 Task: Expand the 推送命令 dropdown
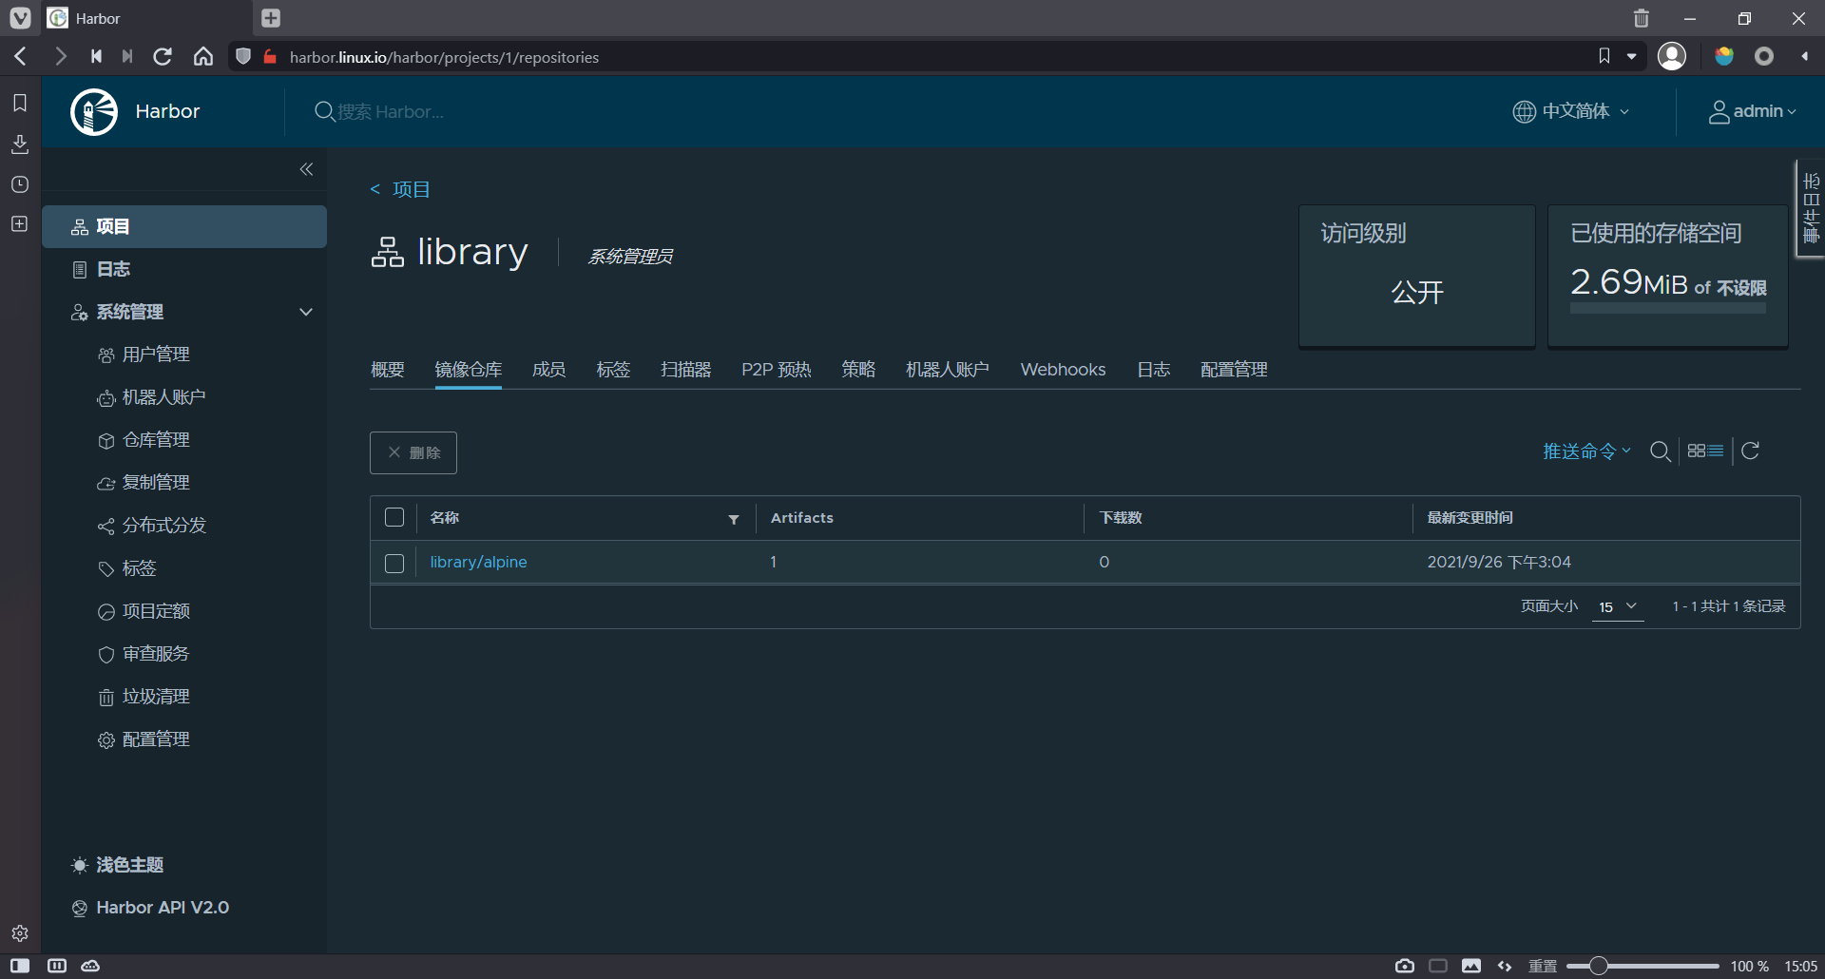1586,451
